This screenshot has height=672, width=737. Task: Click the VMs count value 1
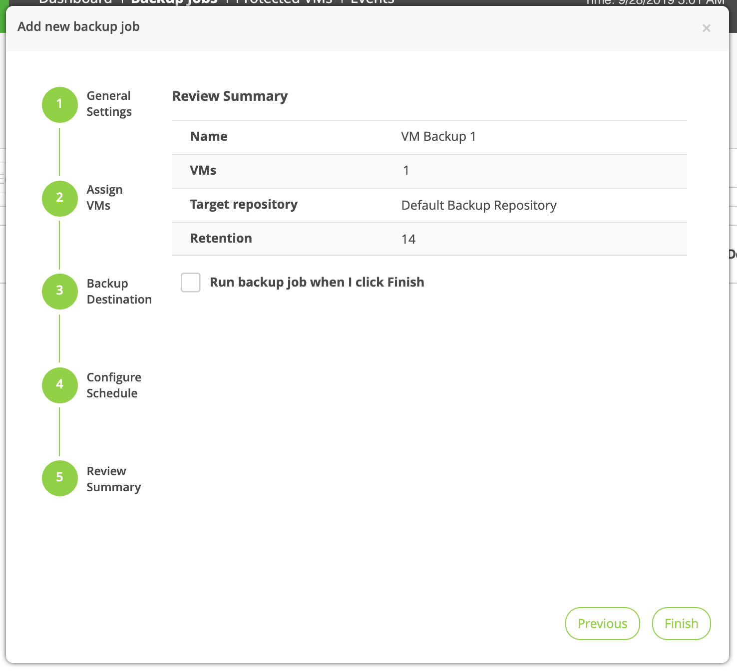(x=406, y=171)
